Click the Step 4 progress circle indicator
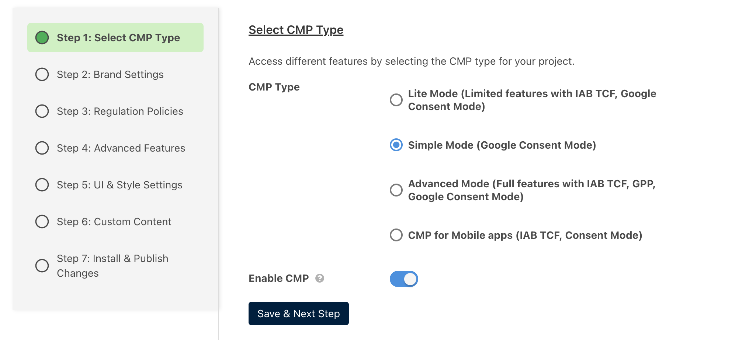756x340 pixels. click(42, 148)
